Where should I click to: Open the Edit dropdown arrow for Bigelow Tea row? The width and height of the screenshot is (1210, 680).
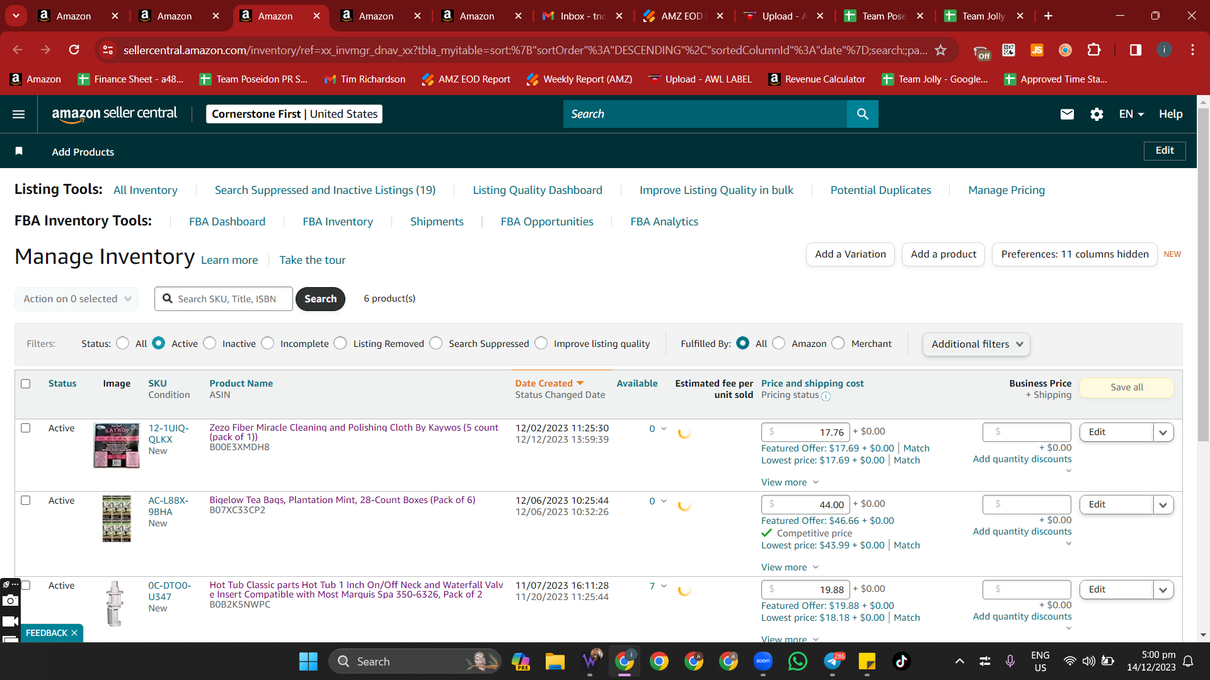(1163, 505)
